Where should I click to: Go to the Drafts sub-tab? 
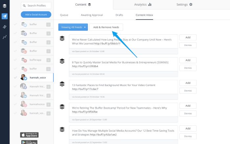tap(119, 15)
